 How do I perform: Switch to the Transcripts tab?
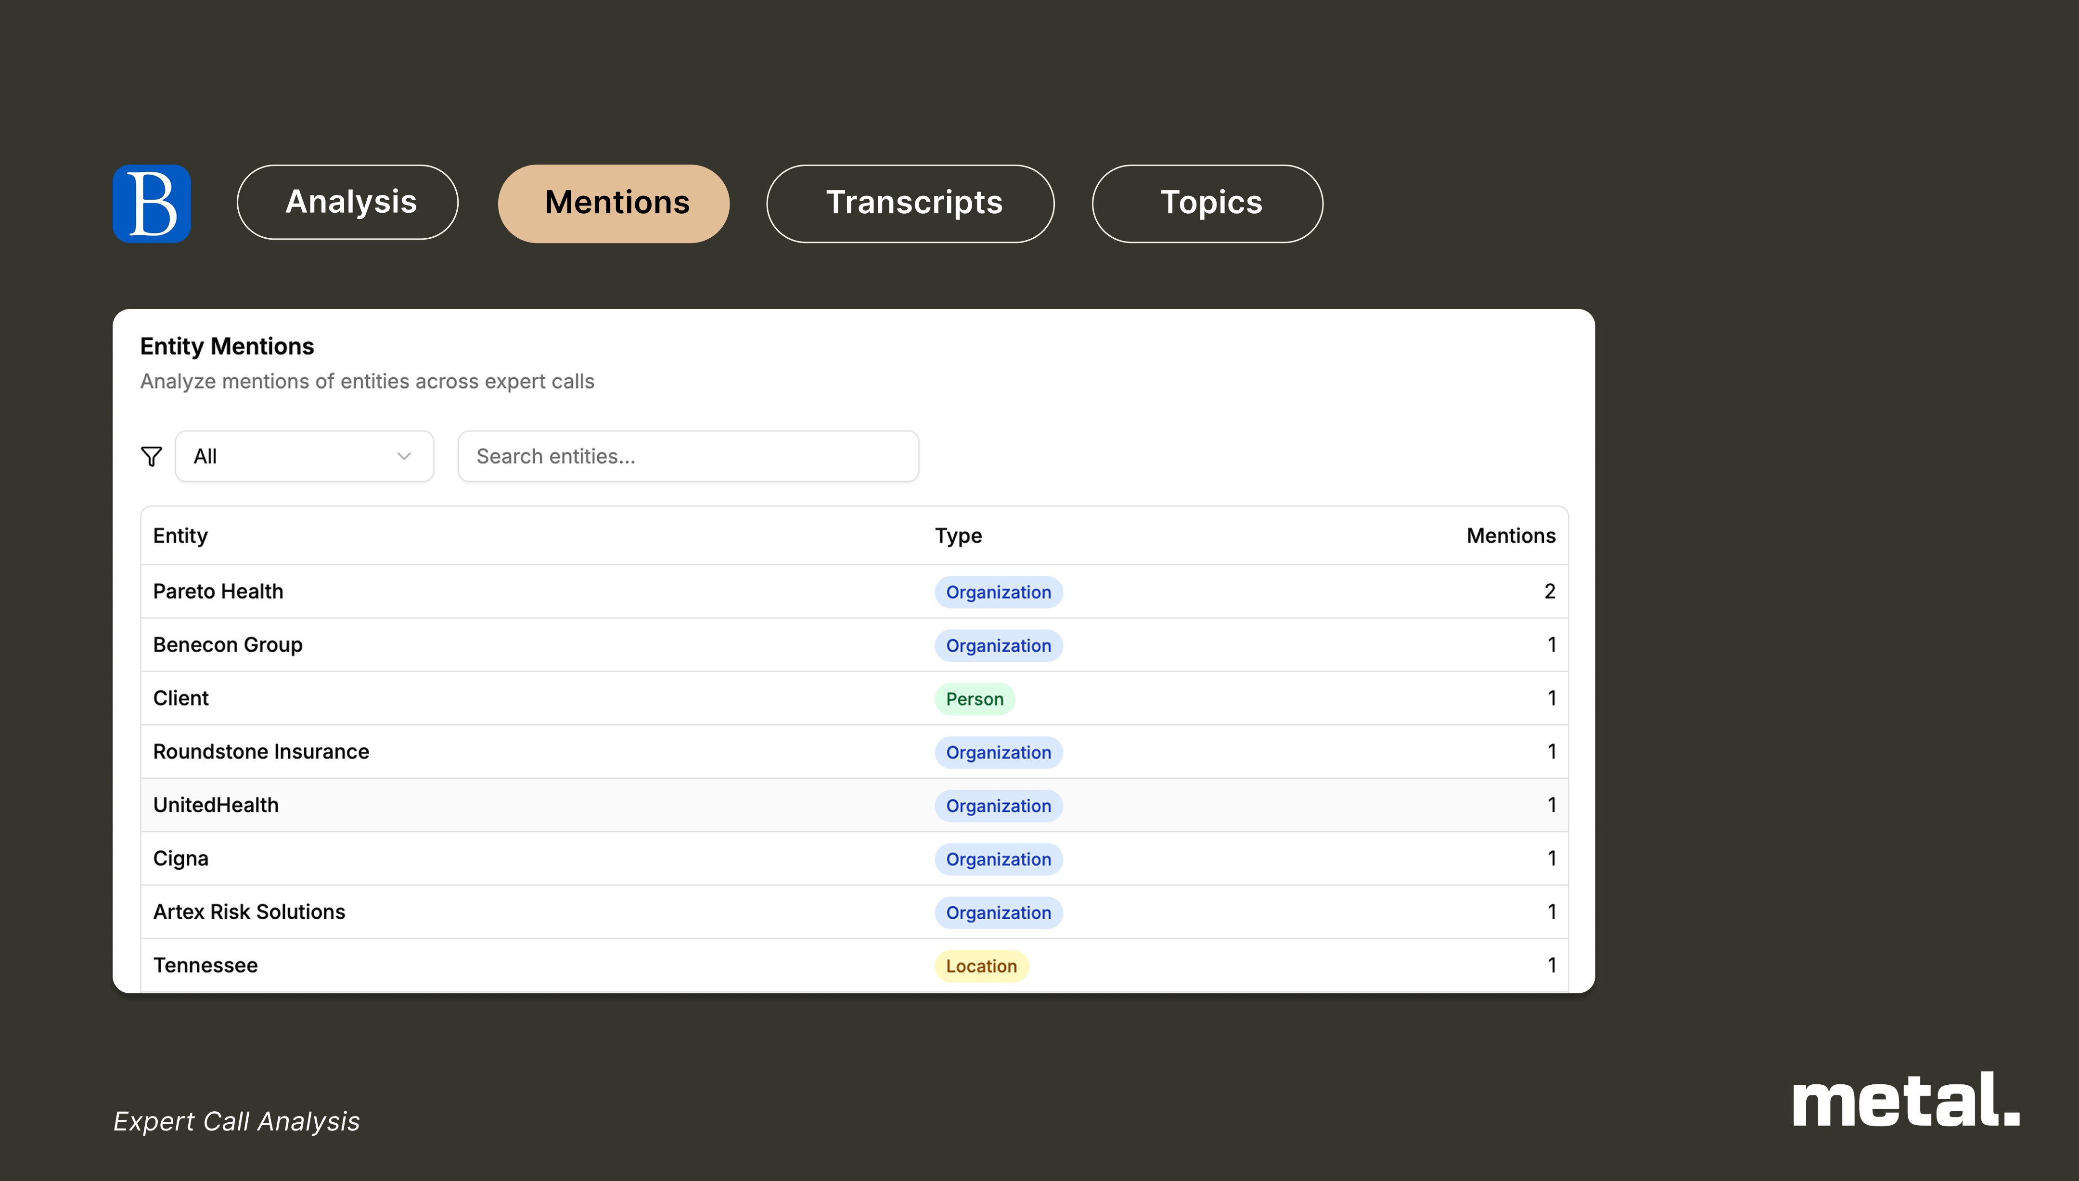[x=910, y=204]
